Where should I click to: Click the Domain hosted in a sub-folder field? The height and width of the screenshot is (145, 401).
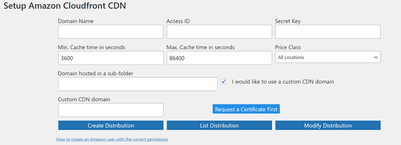pyautogui.click(x=138, y=84)
